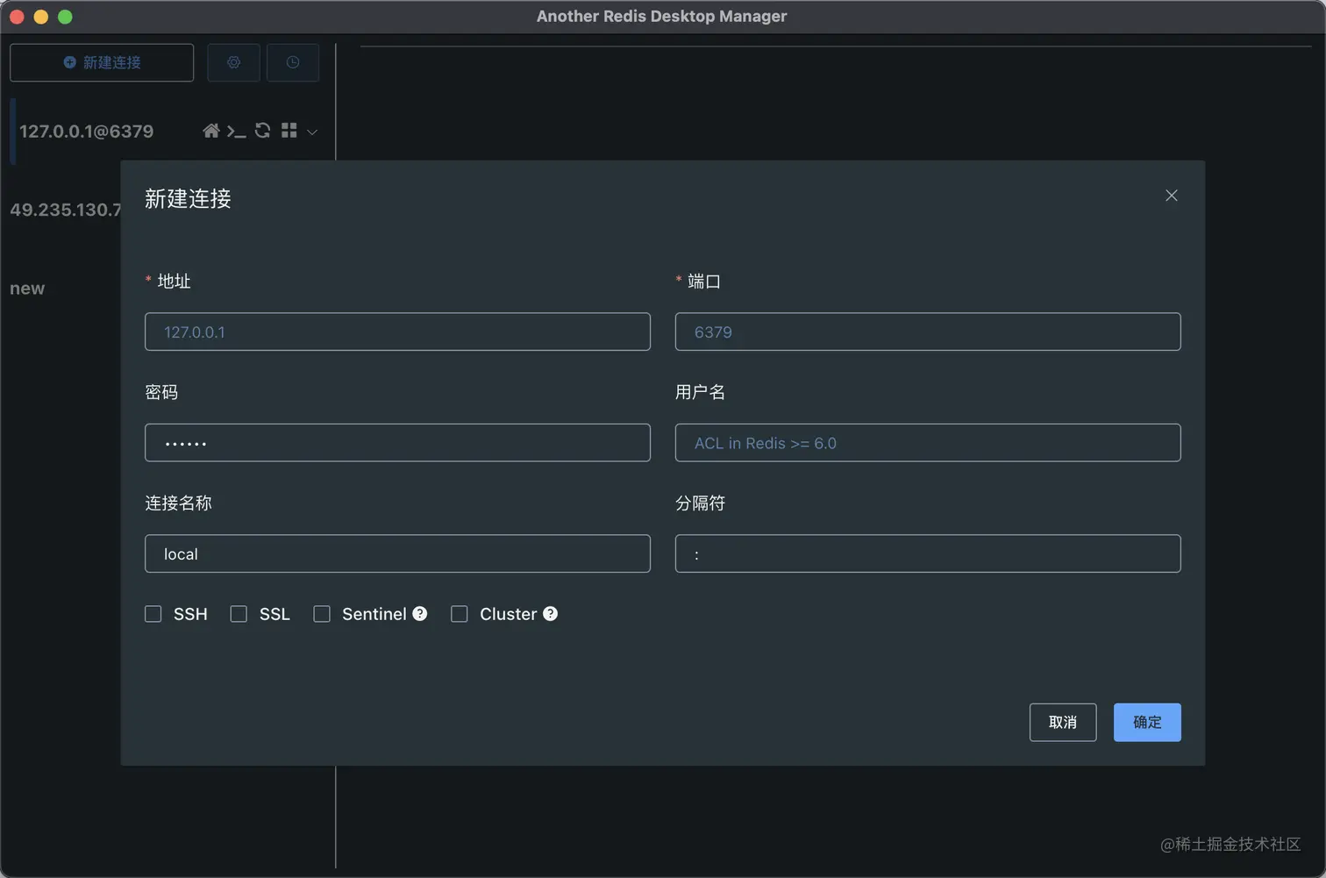
Task: Focus the address (地址) input field
Action: click(x=397, y=332)
